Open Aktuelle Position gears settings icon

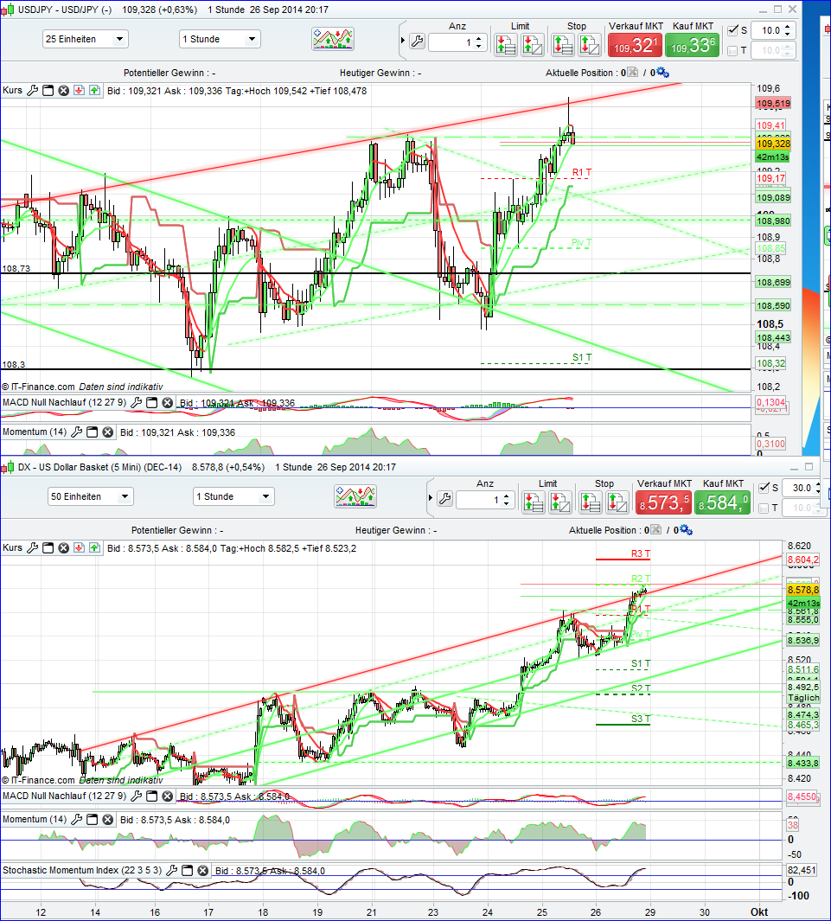pos(662,73)
